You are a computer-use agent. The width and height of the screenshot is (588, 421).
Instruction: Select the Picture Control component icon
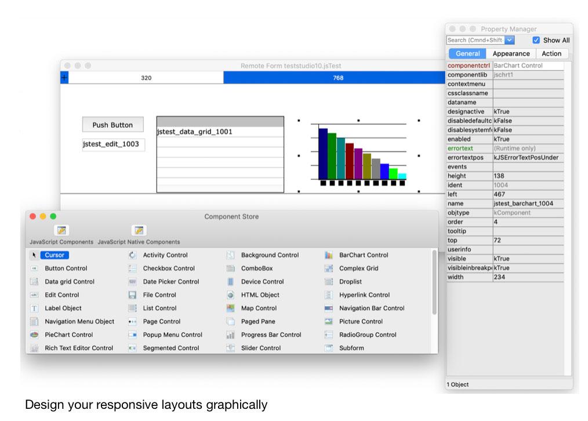pos(329,321)
